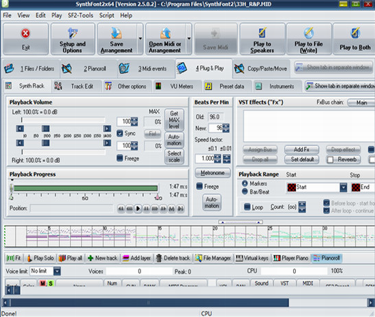This screenshot has width=375, height=317.
Task: Open the File menu
Action: pos(7,15)
